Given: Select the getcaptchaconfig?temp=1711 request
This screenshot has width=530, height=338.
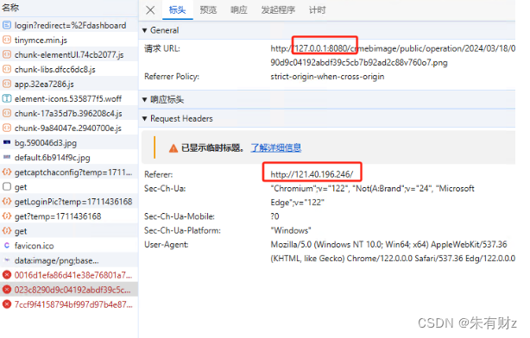Looking at the screenshot, I should click(69, 172).
